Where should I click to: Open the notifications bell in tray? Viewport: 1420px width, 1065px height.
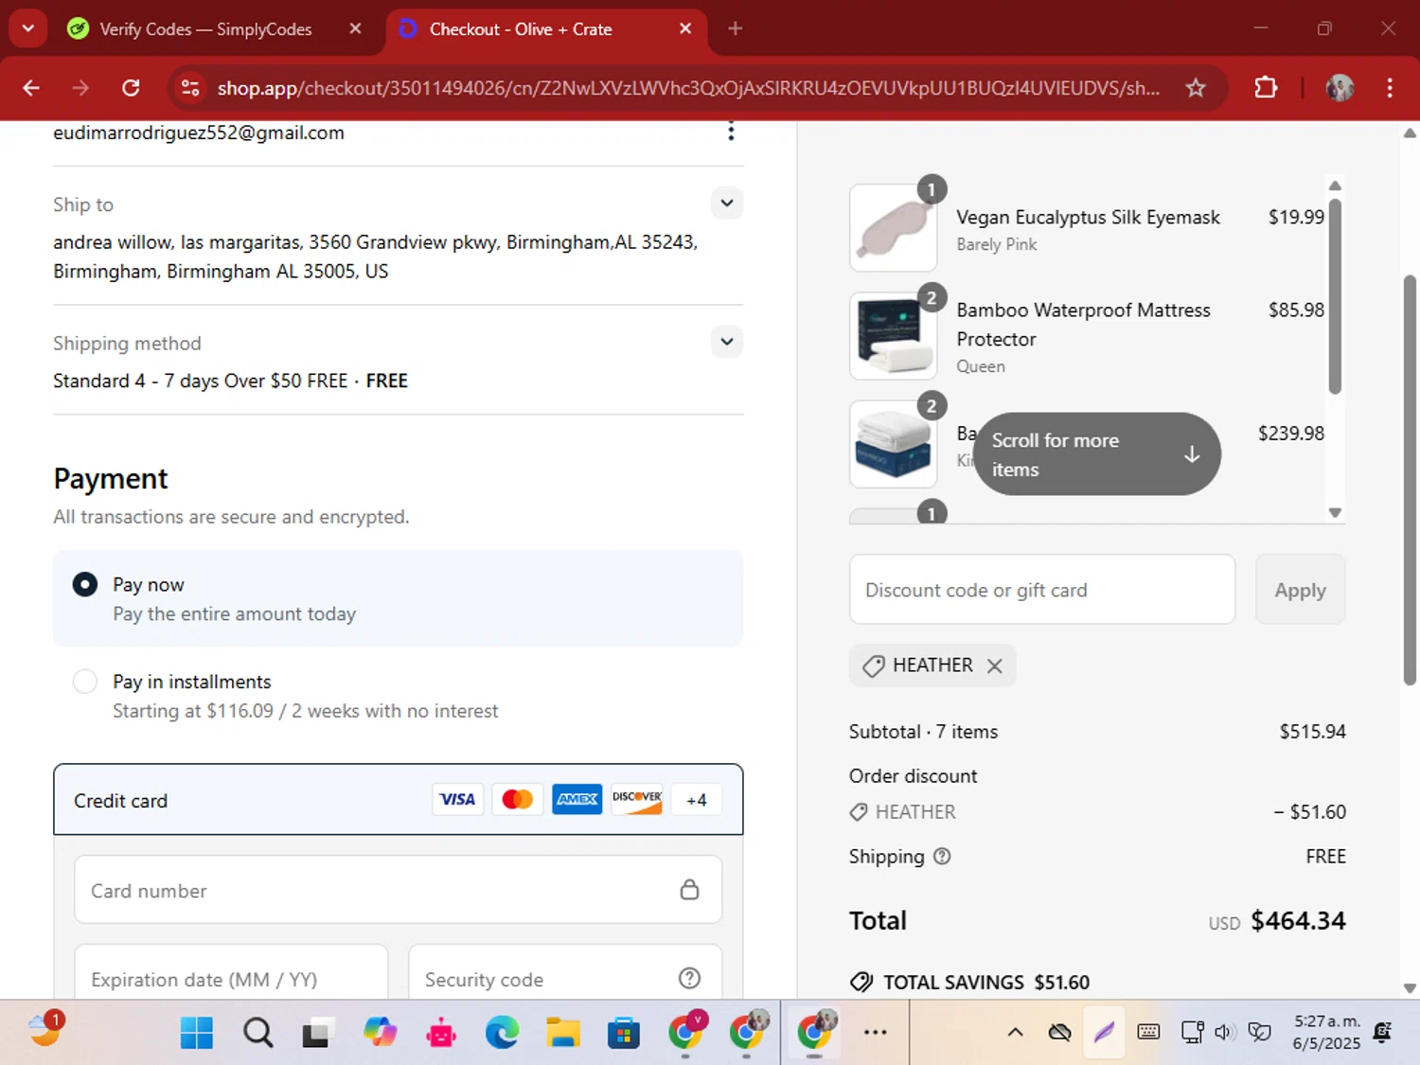pyautogui.click(x=1382, y=1032)
